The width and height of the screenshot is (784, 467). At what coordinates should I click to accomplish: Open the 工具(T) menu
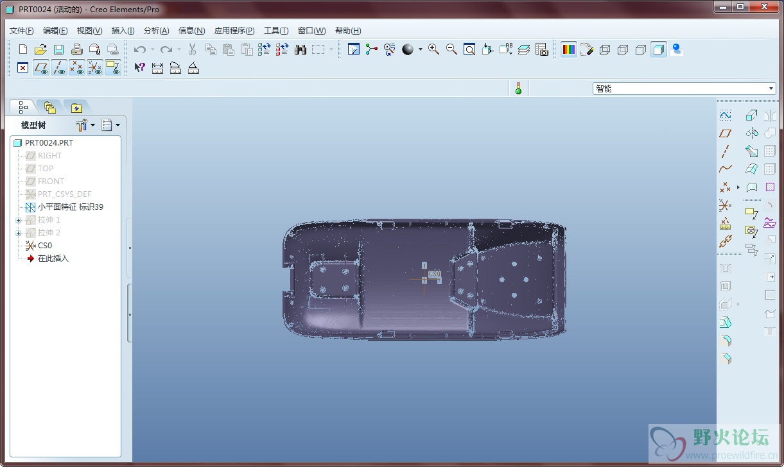pos(276,31)
